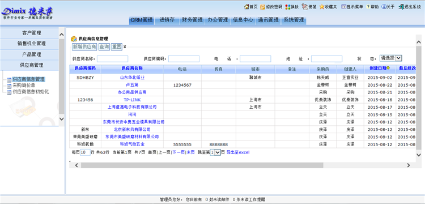Sort by 供应商编码 column header
425x204 pixels.
coord(85,68)
